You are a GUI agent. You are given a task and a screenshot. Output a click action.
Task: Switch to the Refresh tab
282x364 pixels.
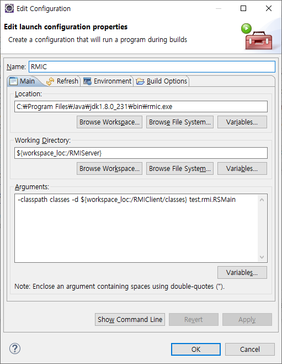62,81
